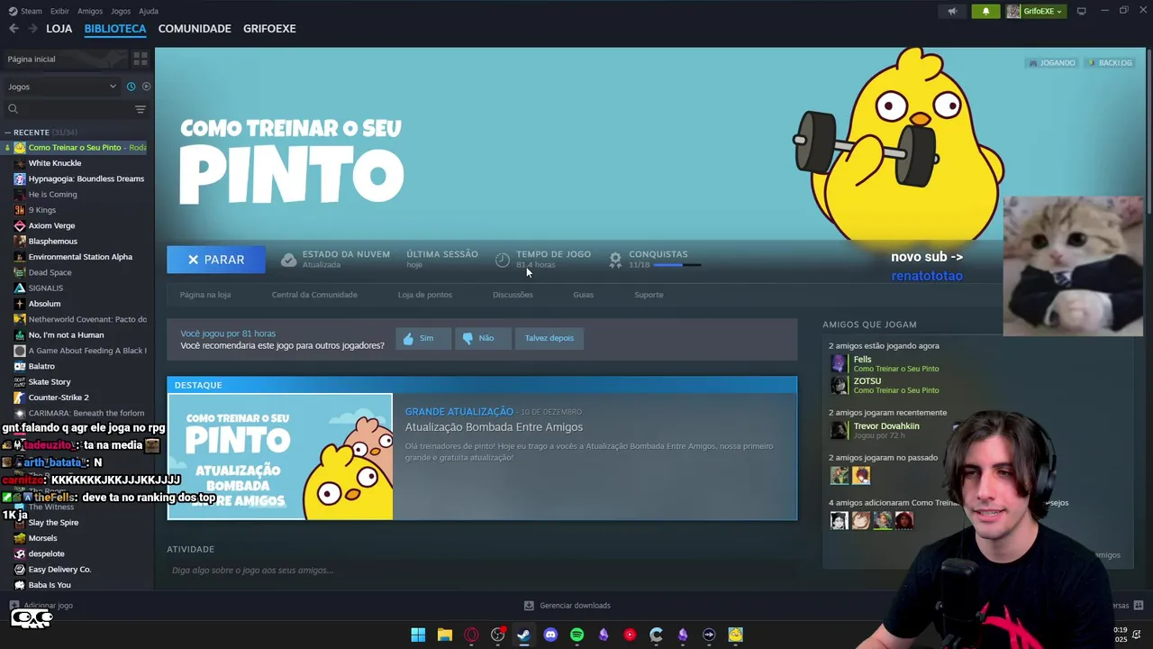The height and width of the screenshot is (649, 1153).
Task: Go to the COMUNIDADE tab
Action: pos(195,29)
